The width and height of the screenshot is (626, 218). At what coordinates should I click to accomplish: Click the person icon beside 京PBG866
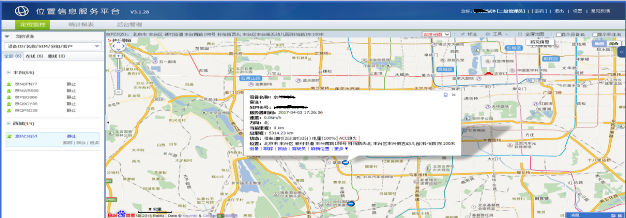point(9,97)
